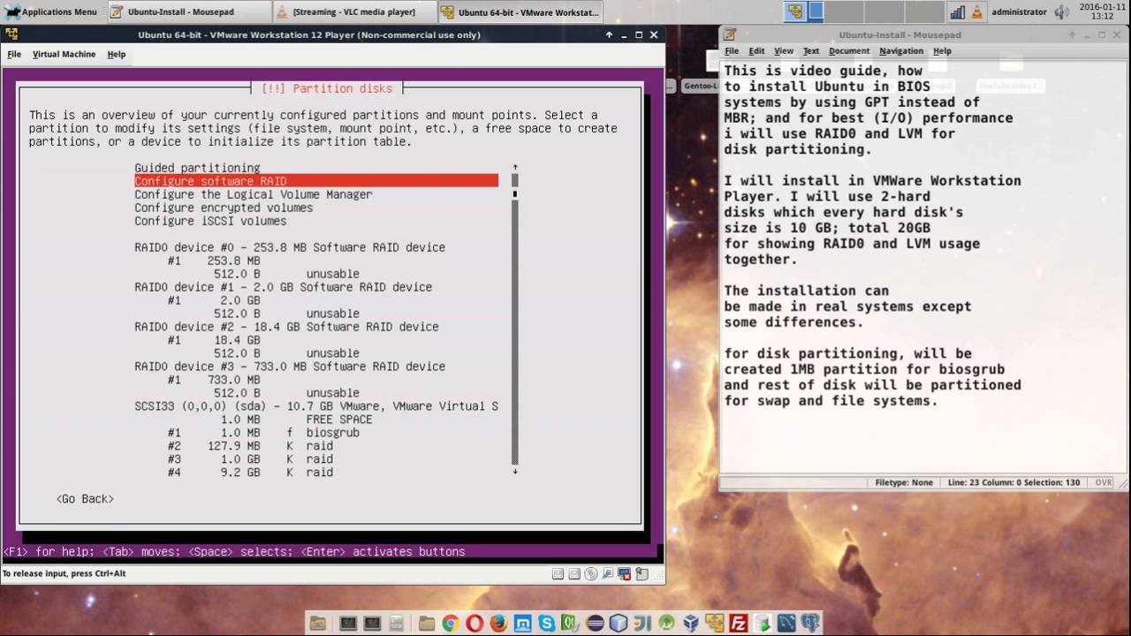
Task: Toggle OVR overwrite mode in Mousepad status bar
Action: click(x=1104, y=483)
